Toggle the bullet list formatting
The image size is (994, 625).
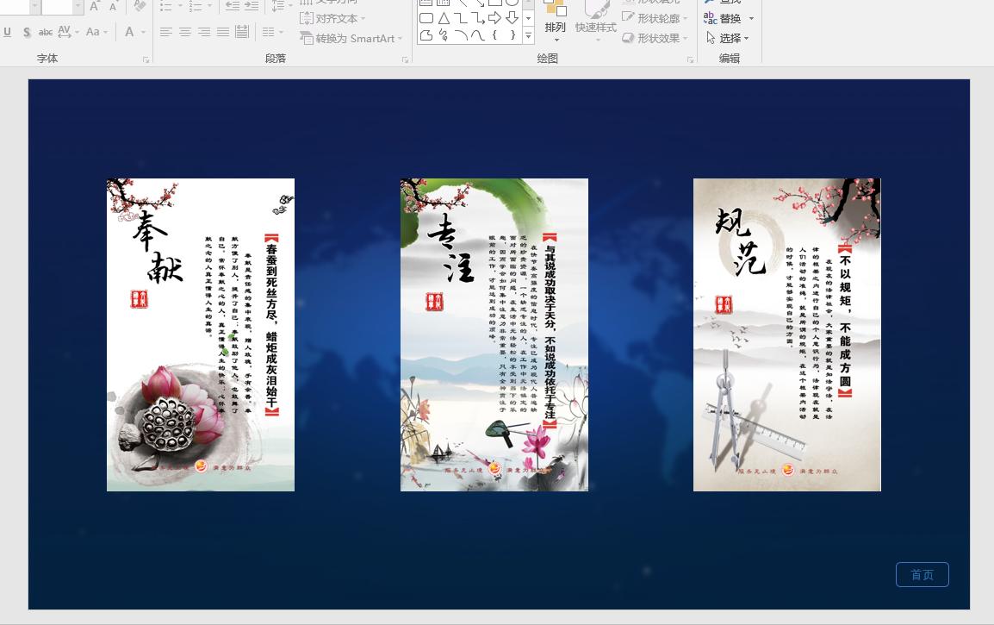point(166,6)
